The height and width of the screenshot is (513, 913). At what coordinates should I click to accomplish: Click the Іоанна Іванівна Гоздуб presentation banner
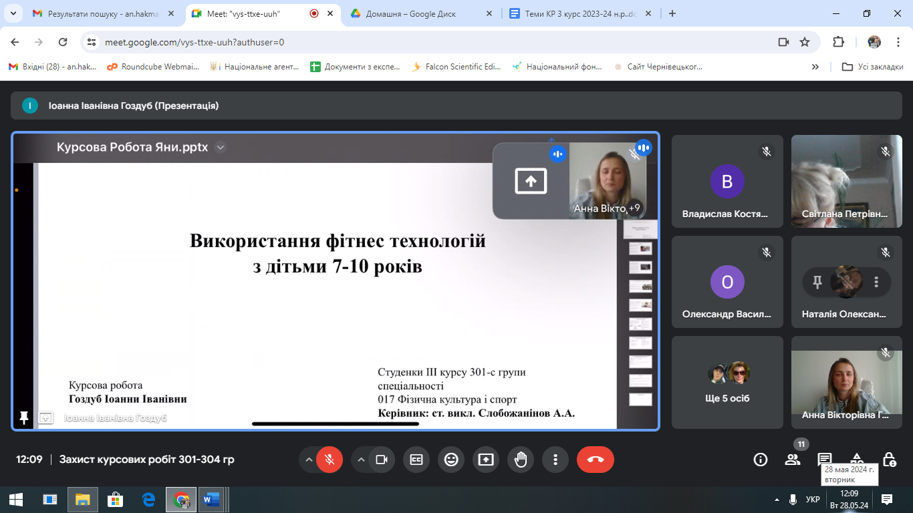(456, 106)
